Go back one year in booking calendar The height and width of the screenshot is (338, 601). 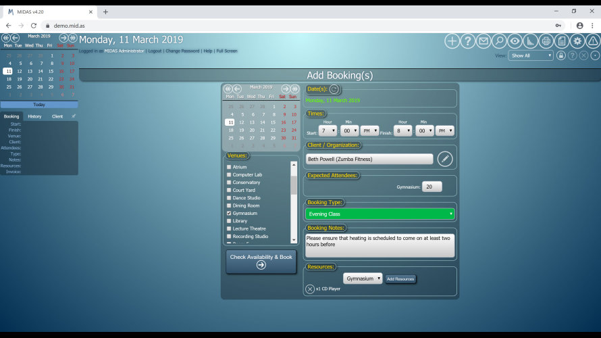(228, 89)
